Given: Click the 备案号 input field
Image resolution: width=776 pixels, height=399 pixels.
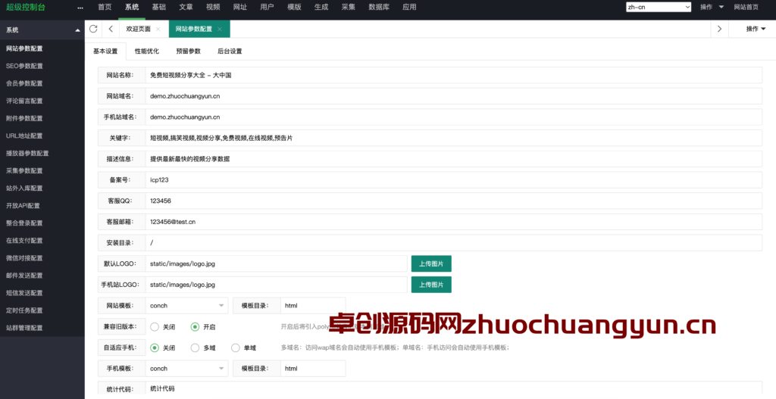Looking at the screenshot, I should click(454, 180).
